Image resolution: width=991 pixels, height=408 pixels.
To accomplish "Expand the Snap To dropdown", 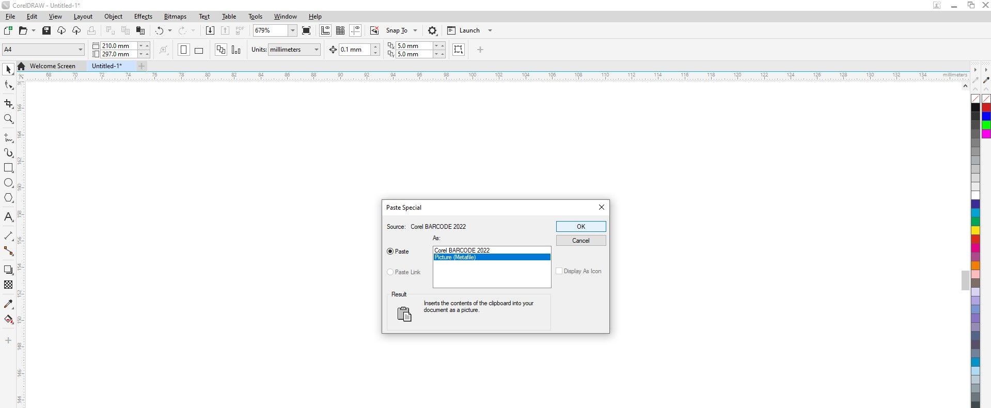I will [415, 30].
